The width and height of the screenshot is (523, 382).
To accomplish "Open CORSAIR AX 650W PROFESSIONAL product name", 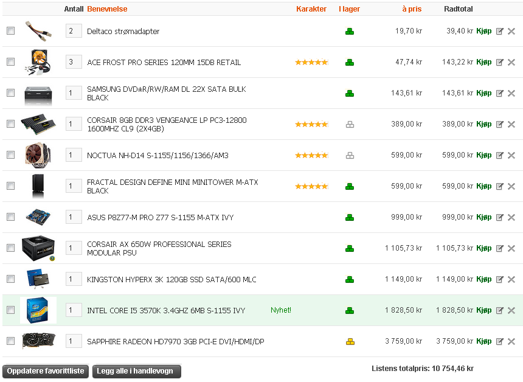I will (159, 249).
